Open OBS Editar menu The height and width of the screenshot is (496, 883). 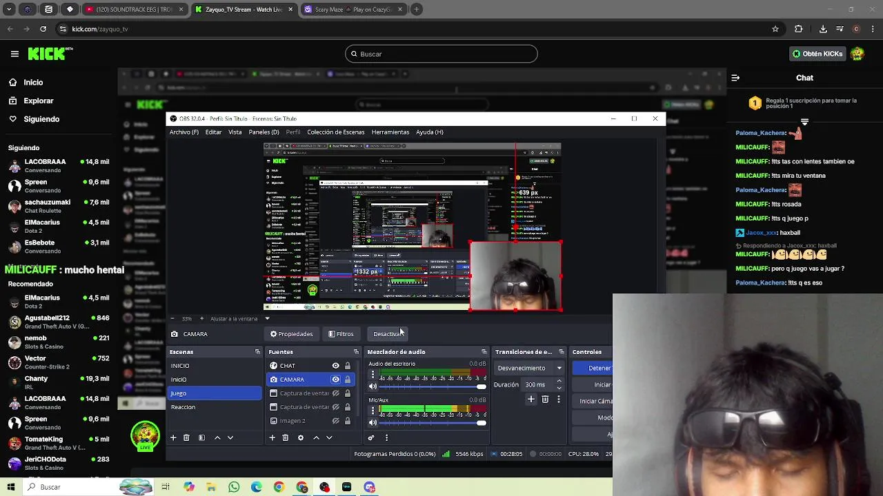(x=213, y=132)
